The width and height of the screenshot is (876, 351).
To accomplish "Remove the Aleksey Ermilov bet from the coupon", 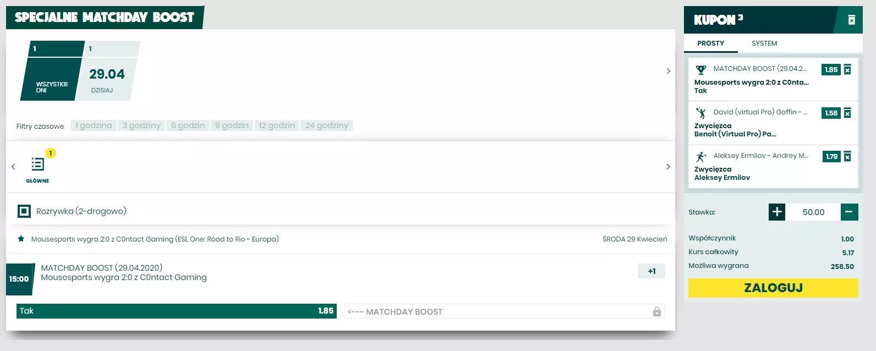I will (847, 157).
